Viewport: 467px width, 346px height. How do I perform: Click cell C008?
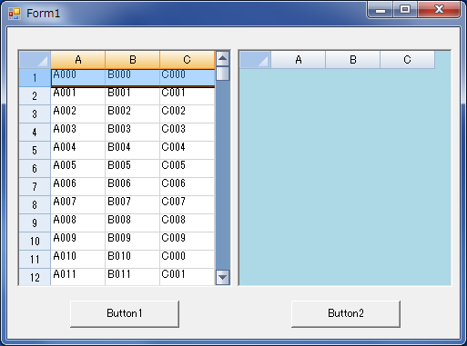pyautogui.click(x=188, y=223)
